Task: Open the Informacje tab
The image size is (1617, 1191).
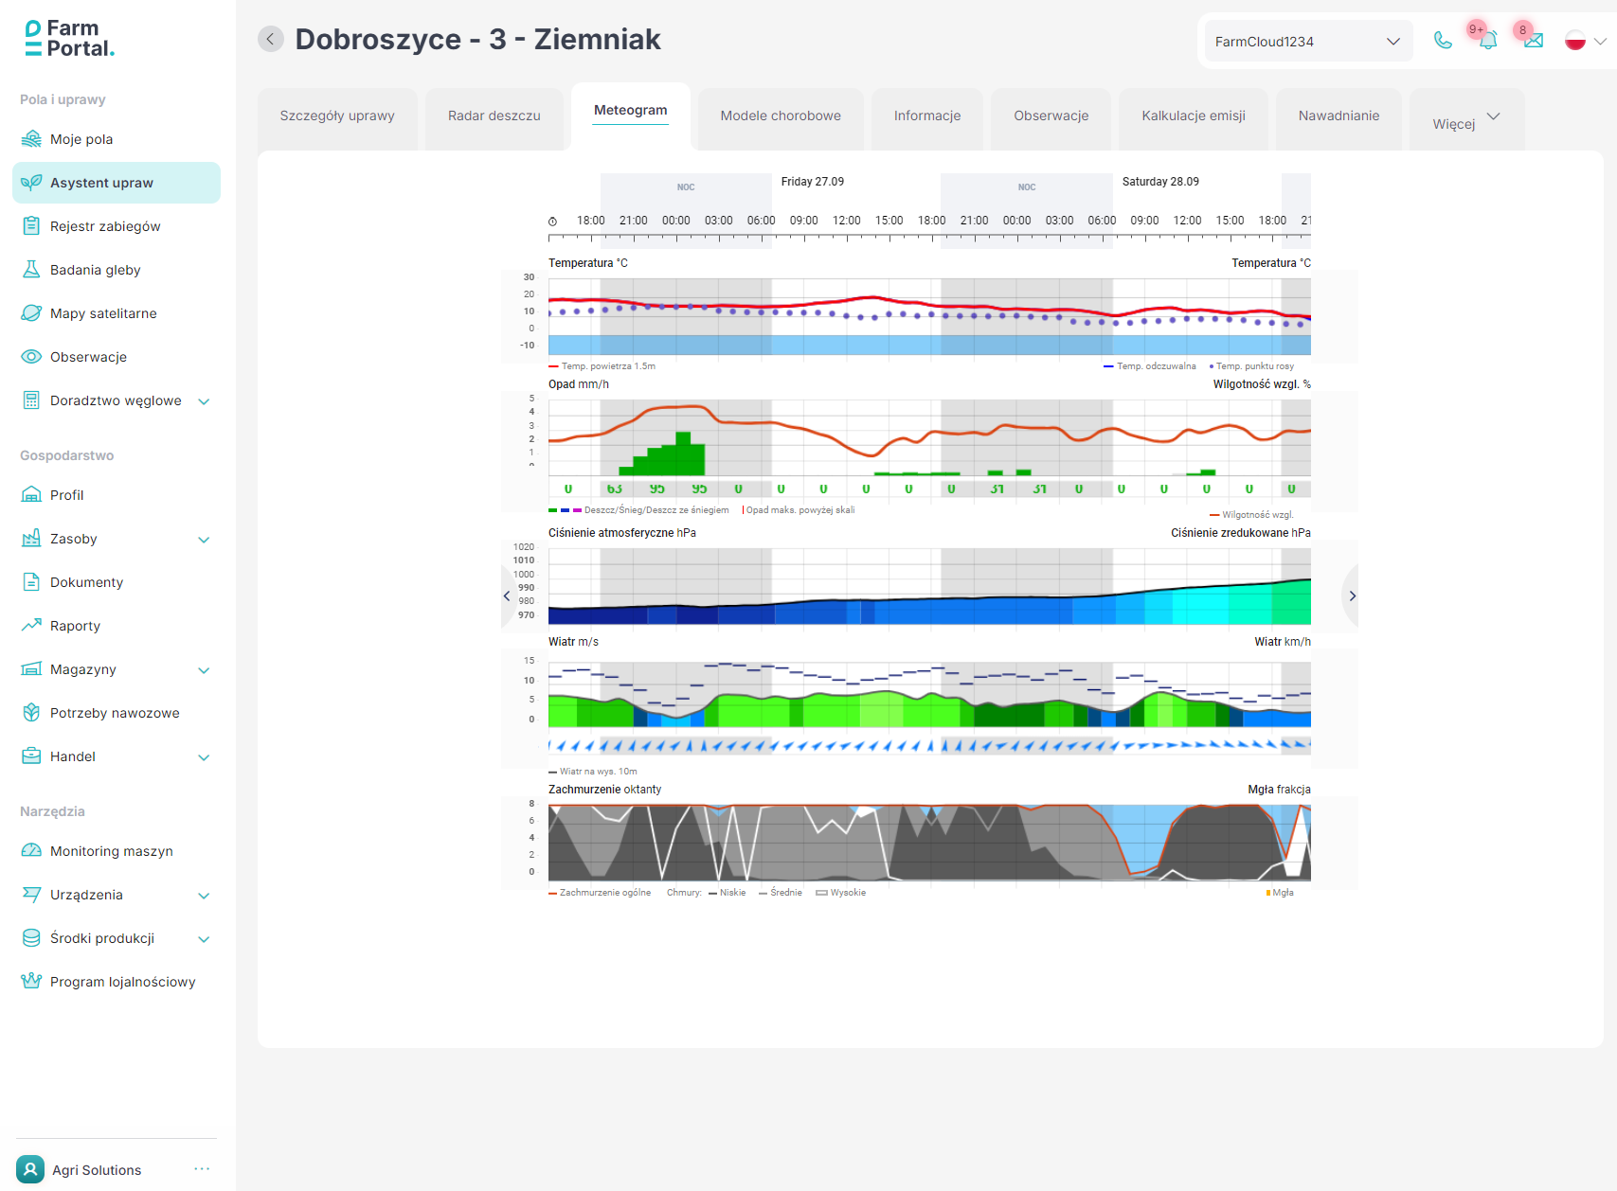Action: click(x=927, y=119)
